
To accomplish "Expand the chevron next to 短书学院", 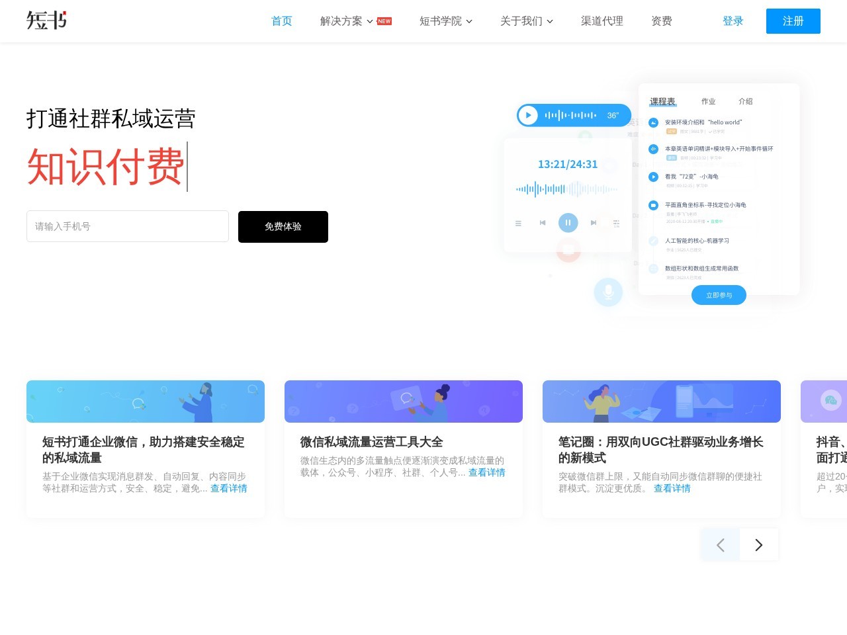I will pyautogui.click(x=469, y=21).
